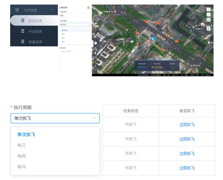Click the area frame tool icon on map

pyautogui.click(x=208, y=20)
